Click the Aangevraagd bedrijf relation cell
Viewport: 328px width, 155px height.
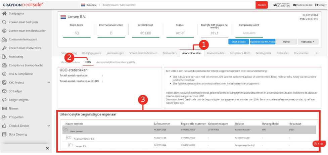245,145
